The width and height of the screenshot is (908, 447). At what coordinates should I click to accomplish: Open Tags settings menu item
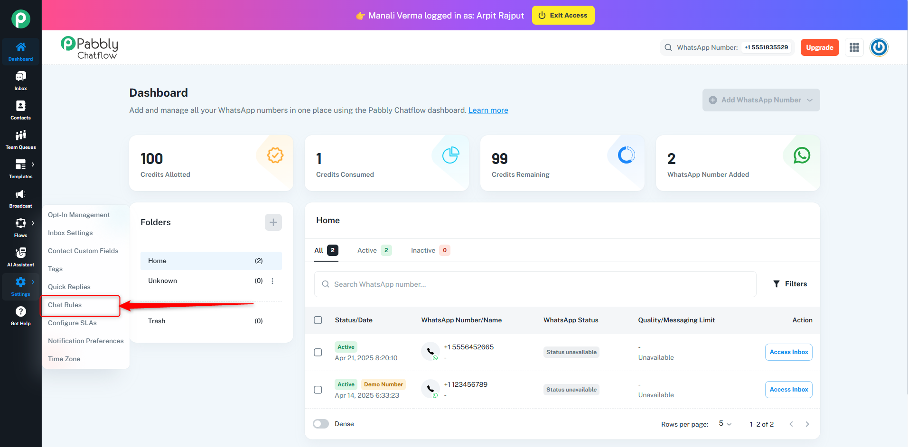pos(55,269)
